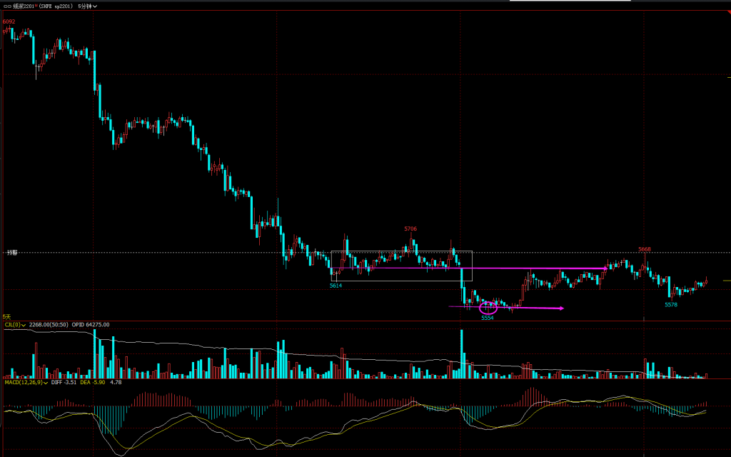Click the link icon before the contract name
Screen dimensions: 731x457
[7, 5]
